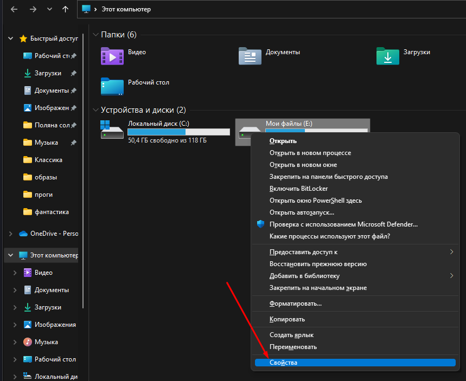Navigate to parent folder with up arrow

(x=66, y=9)
